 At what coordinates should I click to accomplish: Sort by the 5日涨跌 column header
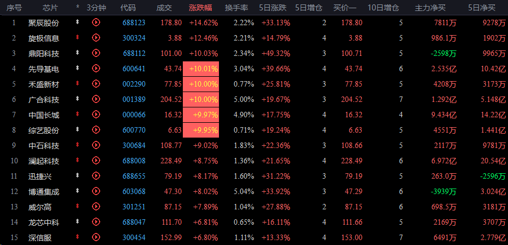pyautogui.click(x=273, y=8)
